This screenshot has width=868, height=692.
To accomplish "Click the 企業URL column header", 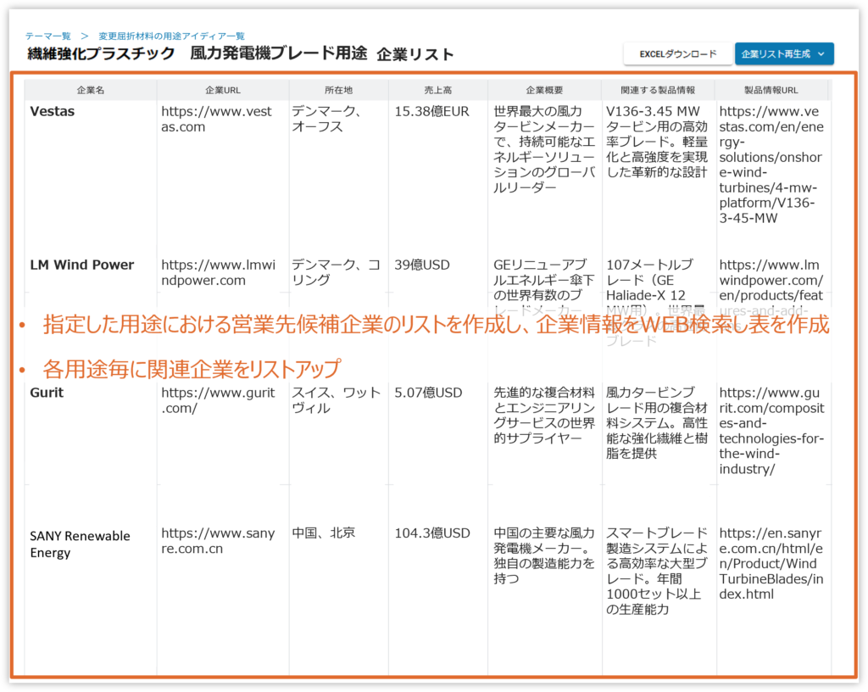I will point(223,90).
